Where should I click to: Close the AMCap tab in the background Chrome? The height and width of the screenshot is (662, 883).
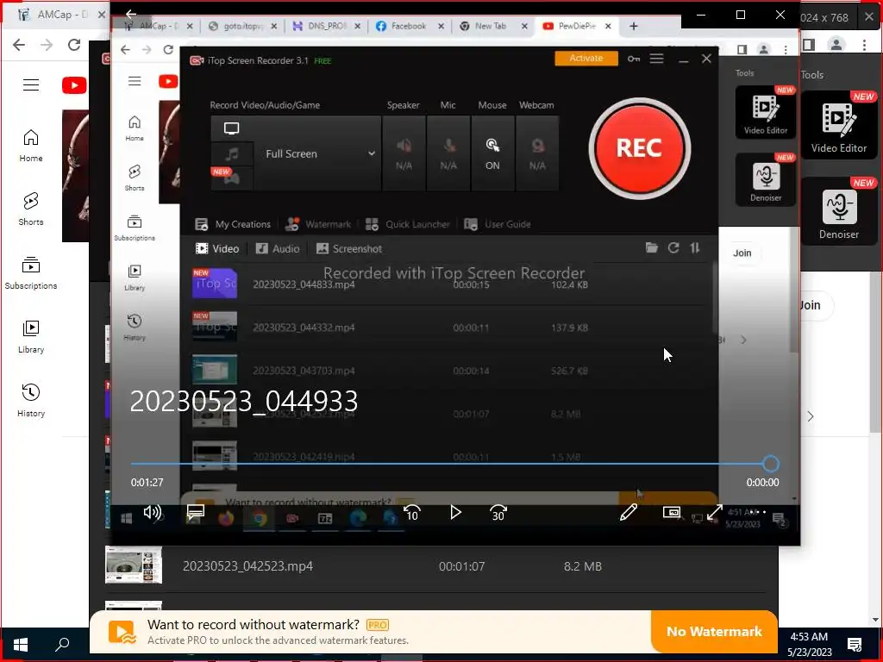[102, 15]
